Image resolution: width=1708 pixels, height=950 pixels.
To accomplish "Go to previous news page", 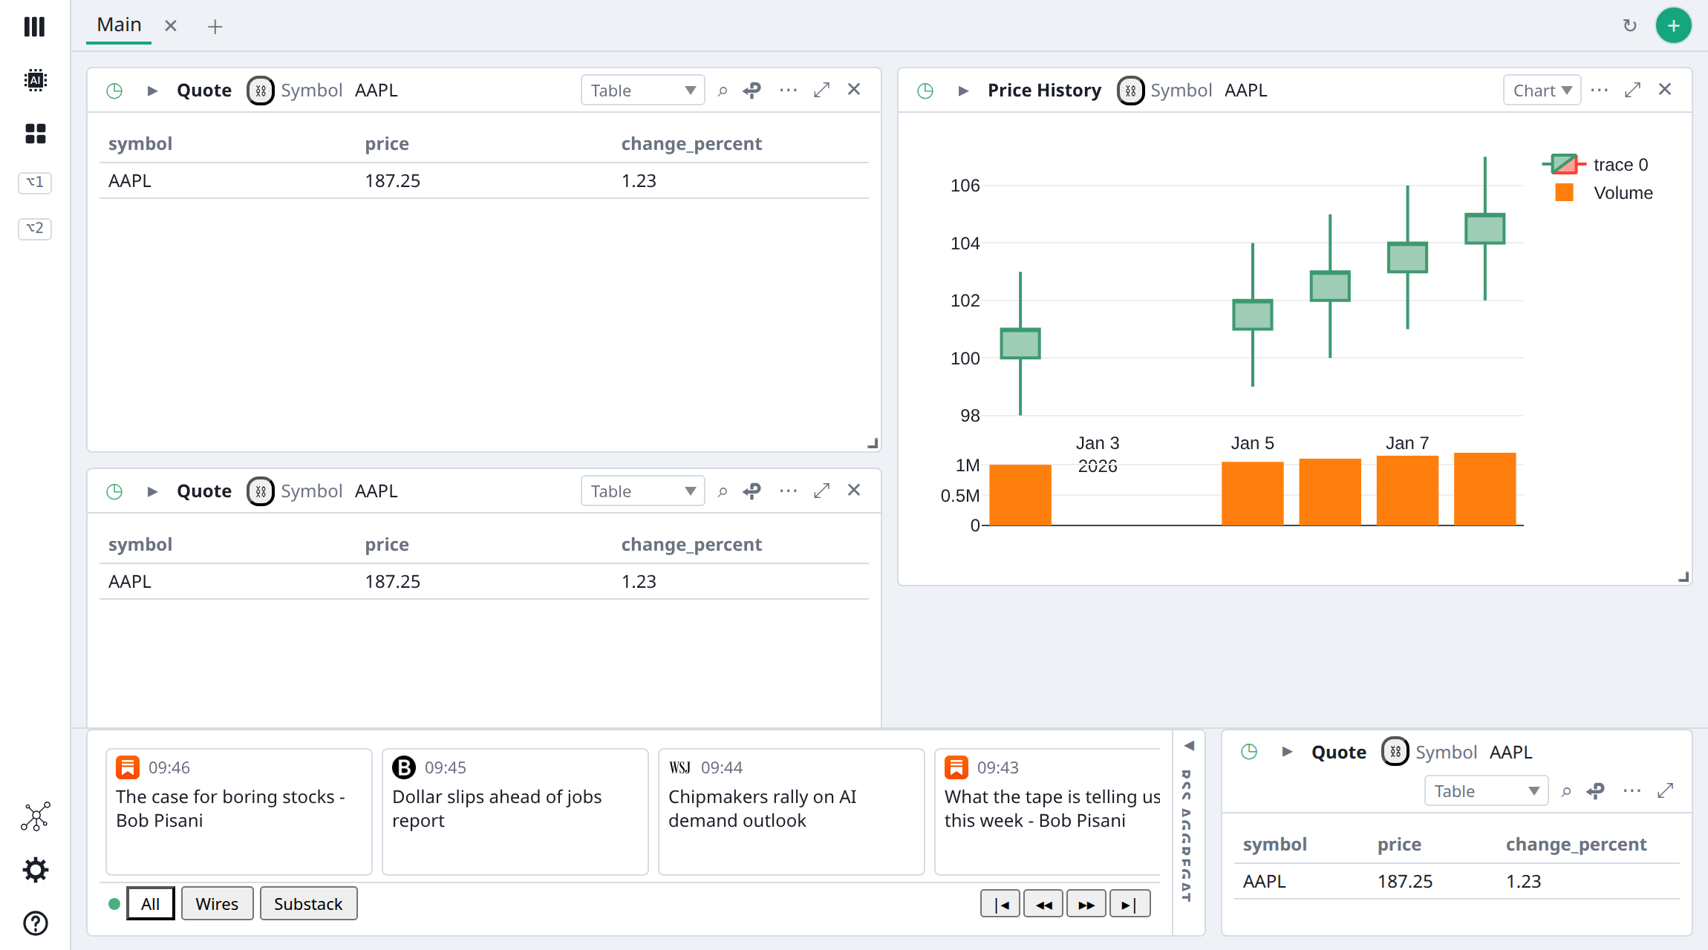I will point(1043,904).
